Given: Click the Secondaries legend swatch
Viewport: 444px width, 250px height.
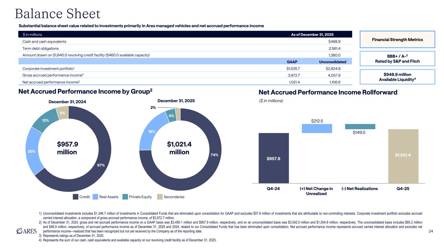Looking at the screenshot, I should click(160, 197).
